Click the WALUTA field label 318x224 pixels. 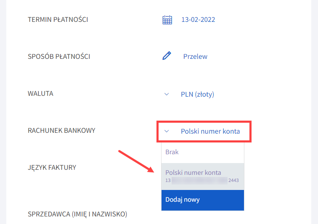coord(40,94)
